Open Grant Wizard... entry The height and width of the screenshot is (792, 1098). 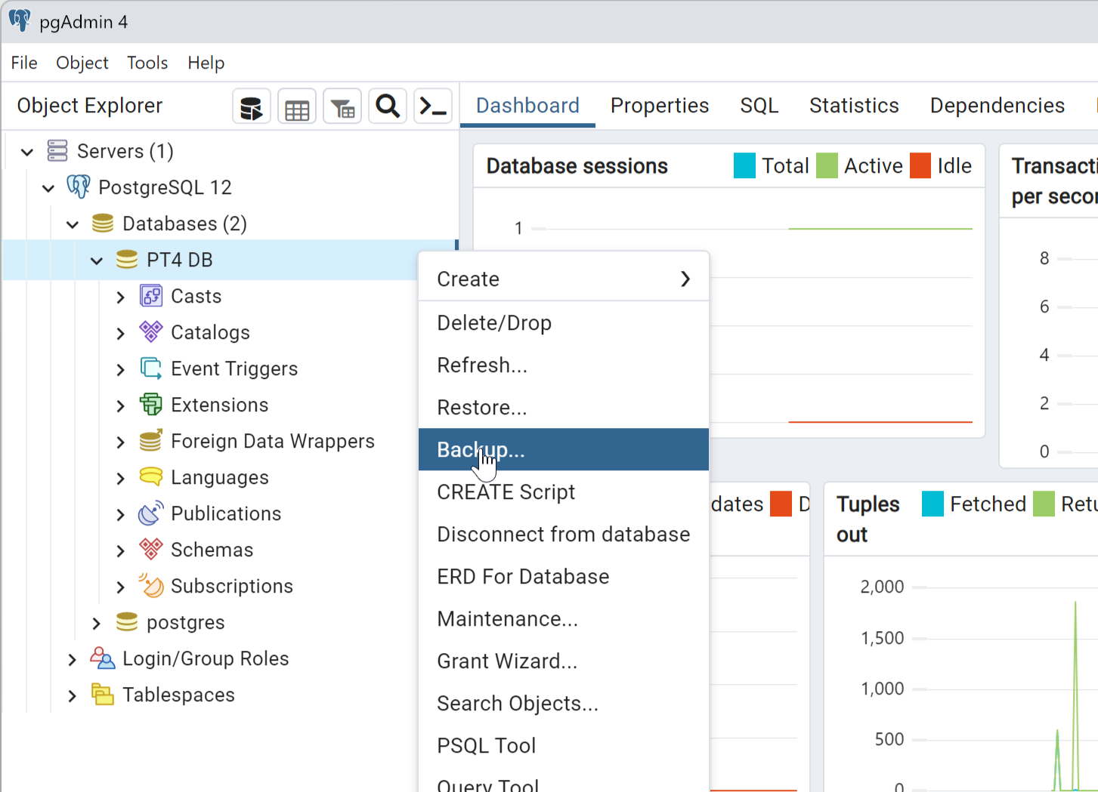pyautogui.click(x=564, y=661)
